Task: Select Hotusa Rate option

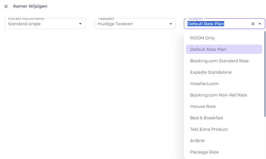Action: pyautogui.click(x=203, y=106)
